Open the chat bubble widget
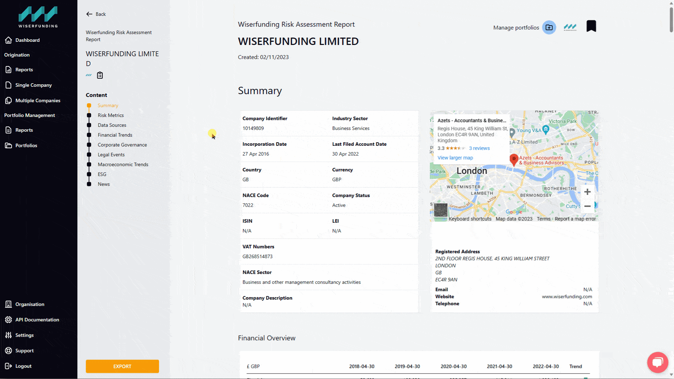 tap(658, 362)
